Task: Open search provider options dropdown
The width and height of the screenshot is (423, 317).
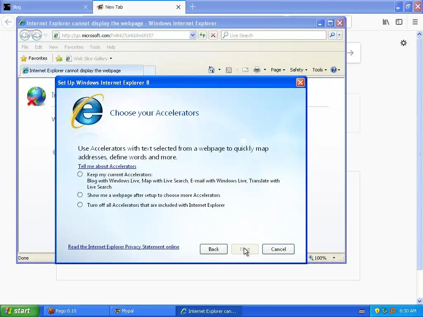Action: click(x=340, y=35)
